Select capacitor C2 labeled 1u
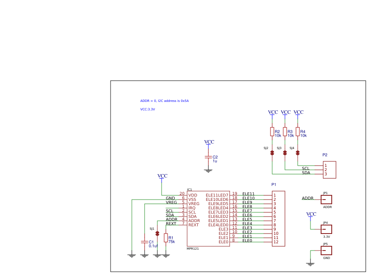Screen dimensions: 370x276 pyautogui.click(x=208, y=158)
